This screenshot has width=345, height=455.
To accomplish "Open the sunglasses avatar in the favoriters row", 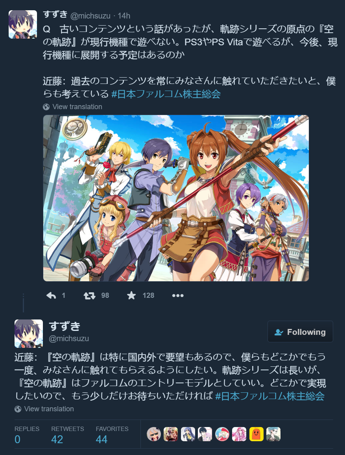I will pyautogui.click(x=154, y=434).
